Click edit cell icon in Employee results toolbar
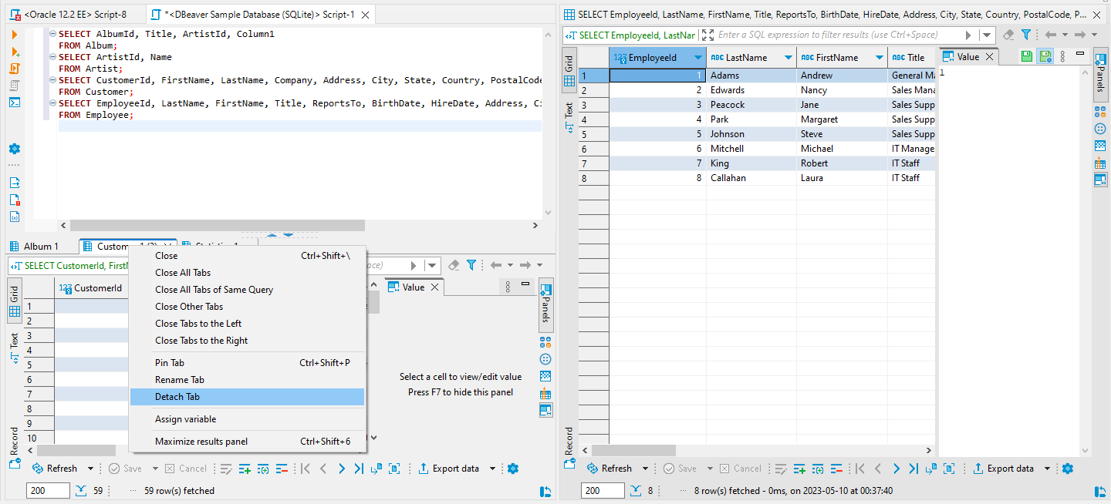 [x=781, y=469]
